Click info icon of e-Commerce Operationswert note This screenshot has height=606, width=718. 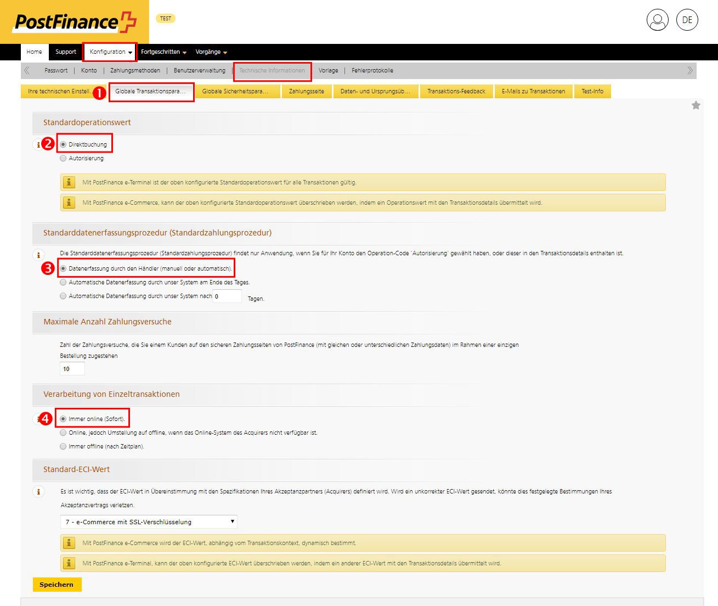coord(69,203)
